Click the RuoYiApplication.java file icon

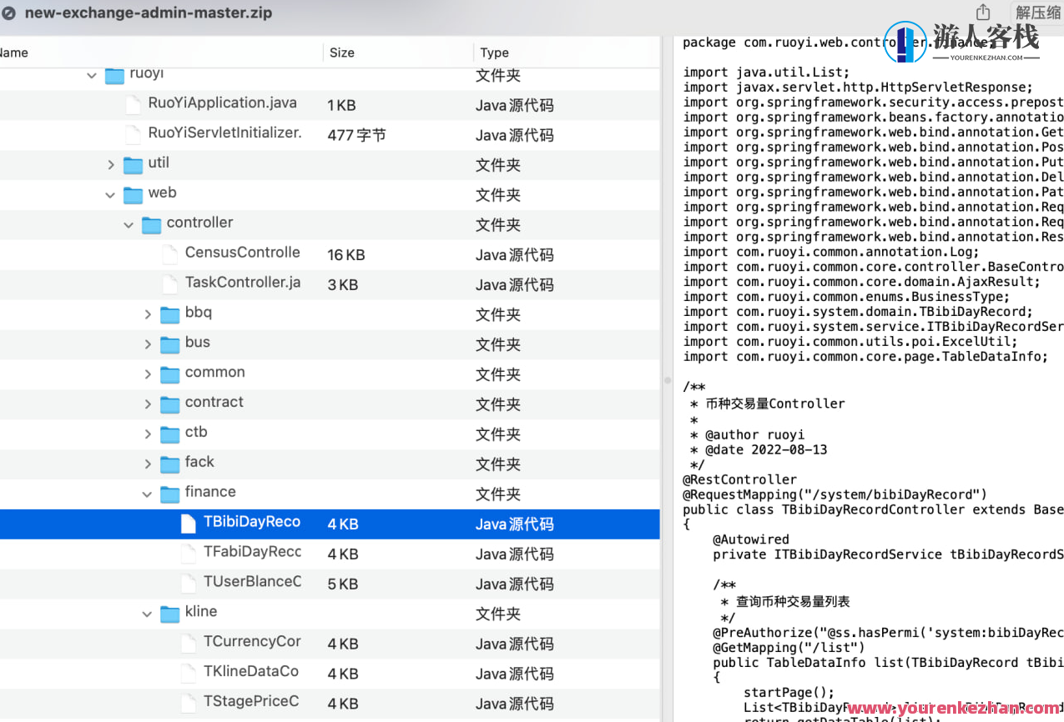click(134, 104)
